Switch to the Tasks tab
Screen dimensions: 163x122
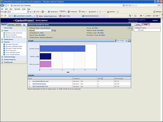[138, 24]
